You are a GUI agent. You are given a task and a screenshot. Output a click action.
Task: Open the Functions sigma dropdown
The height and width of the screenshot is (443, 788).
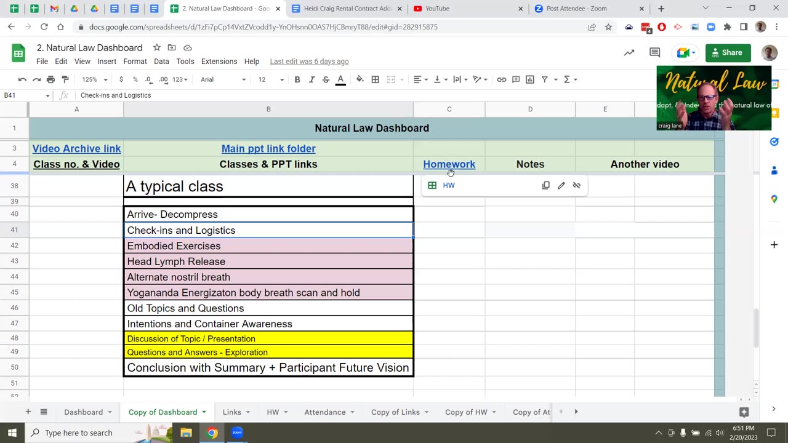point(571,79)
